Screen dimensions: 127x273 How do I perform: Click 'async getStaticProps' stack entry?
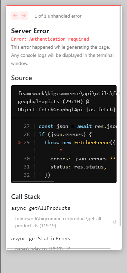coord(41,238)
